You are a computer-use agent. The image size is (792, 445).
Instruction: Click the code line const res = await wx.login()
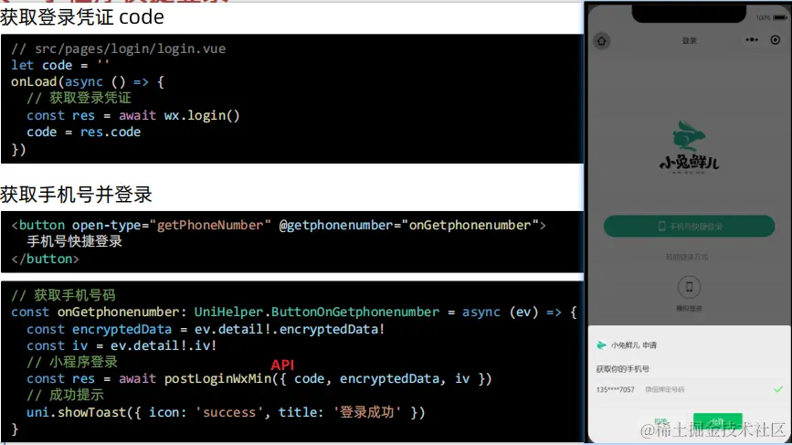coord(133,116)
